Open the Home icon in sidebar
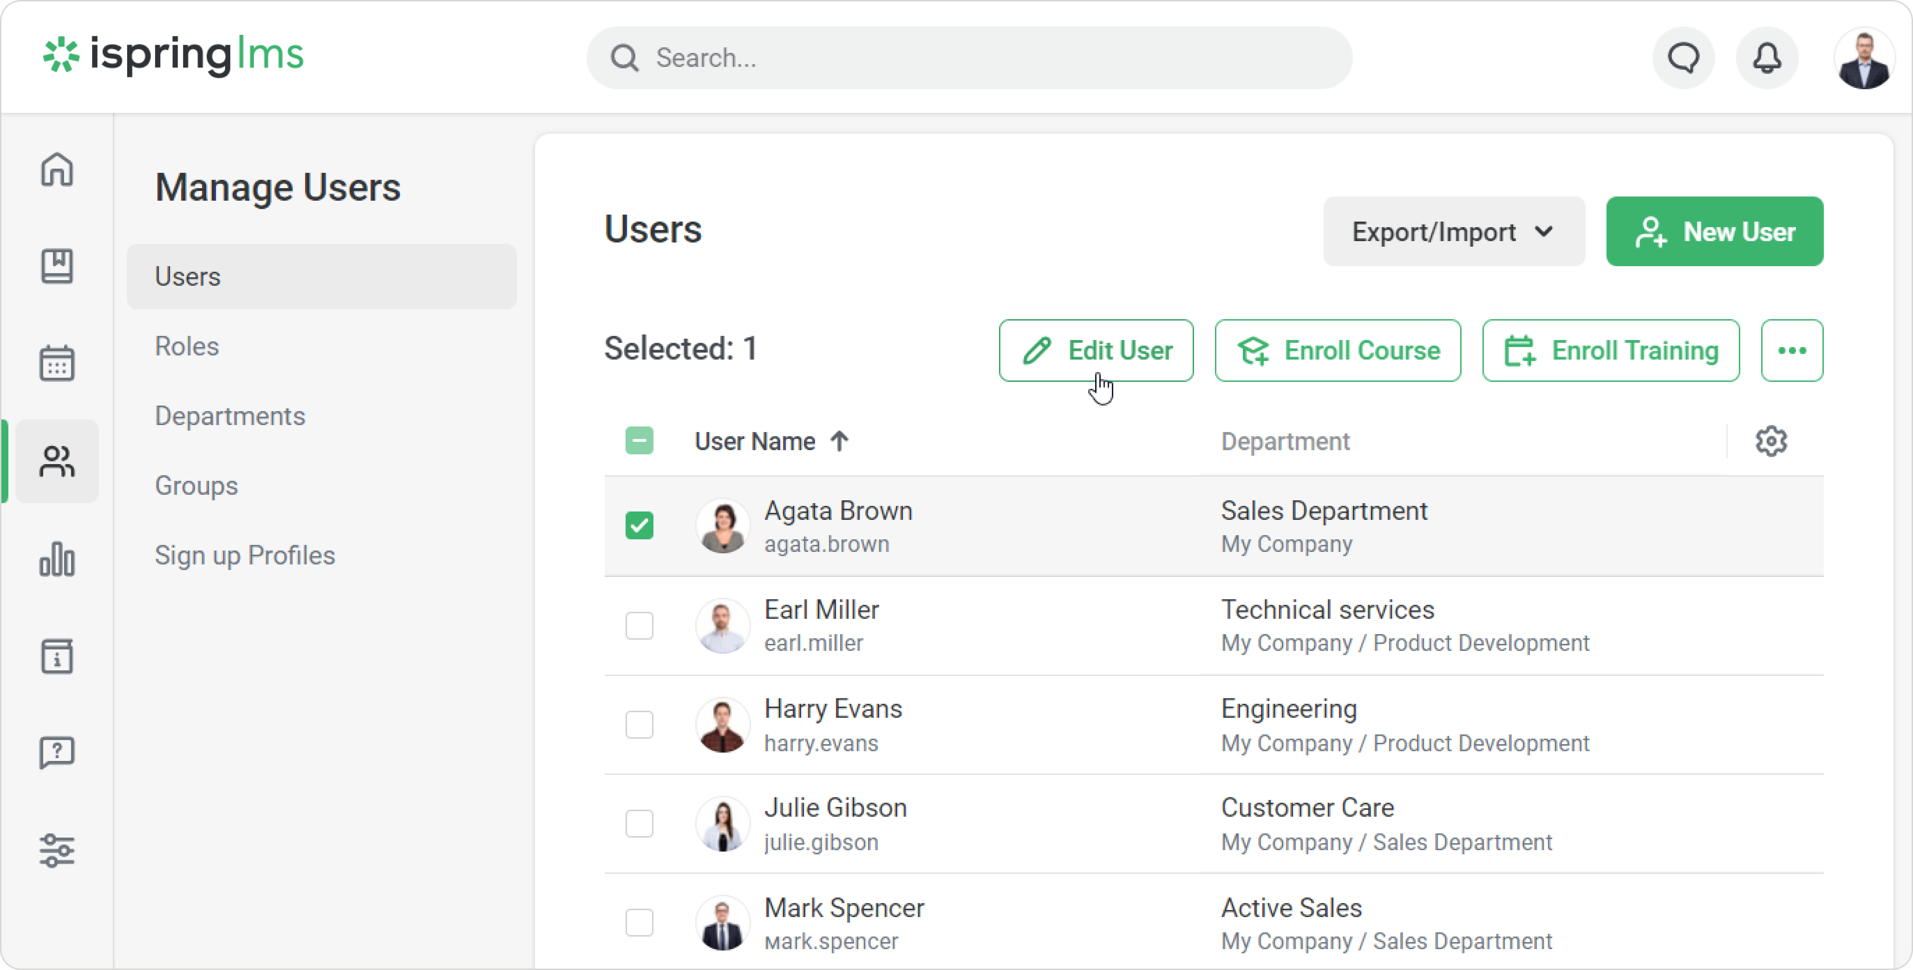This screenshot has height=970, width=1913. (56, 169)
